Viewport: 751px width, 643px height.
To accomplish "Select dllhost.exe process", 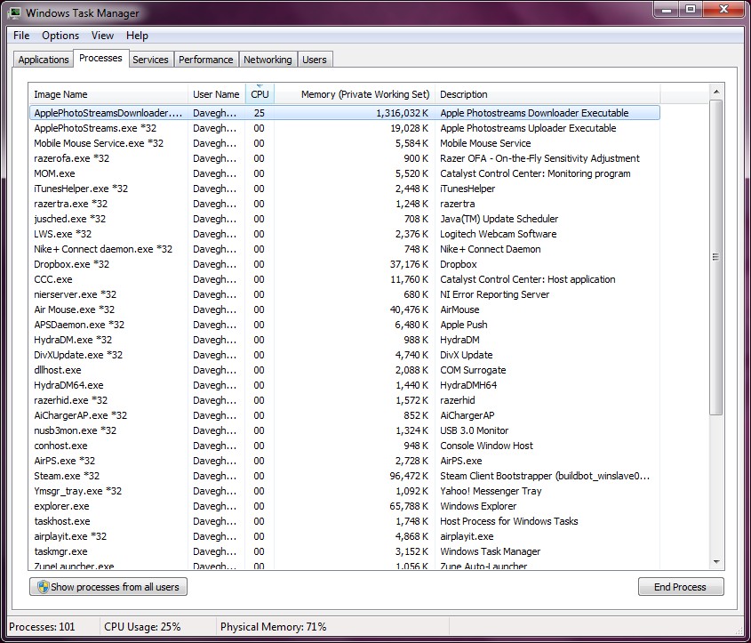I will click(x=344, y=370).
